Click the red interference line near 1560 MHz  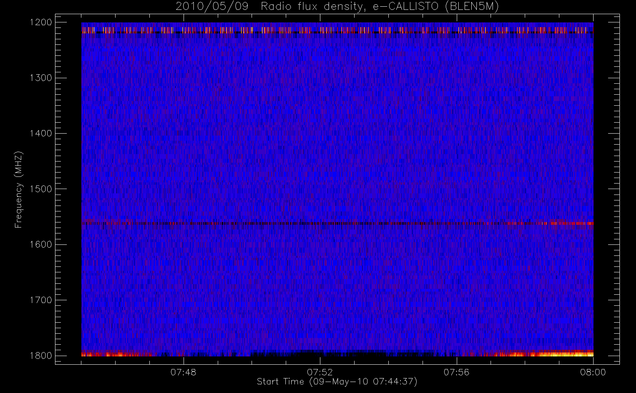(337, 223)
